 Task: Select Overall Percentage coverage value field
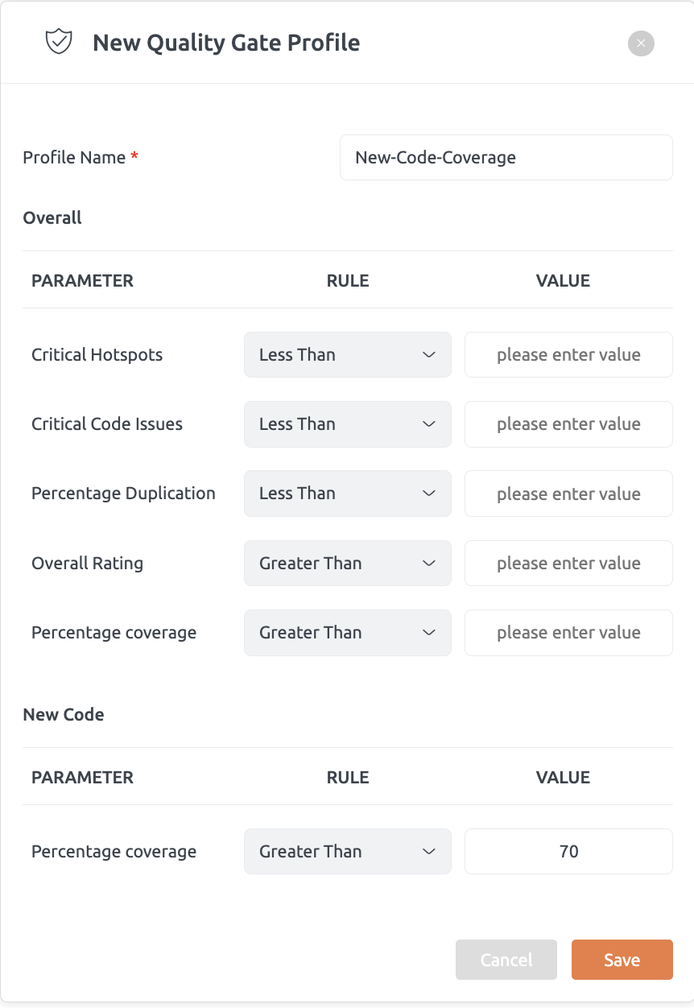[x=568, y=633]
